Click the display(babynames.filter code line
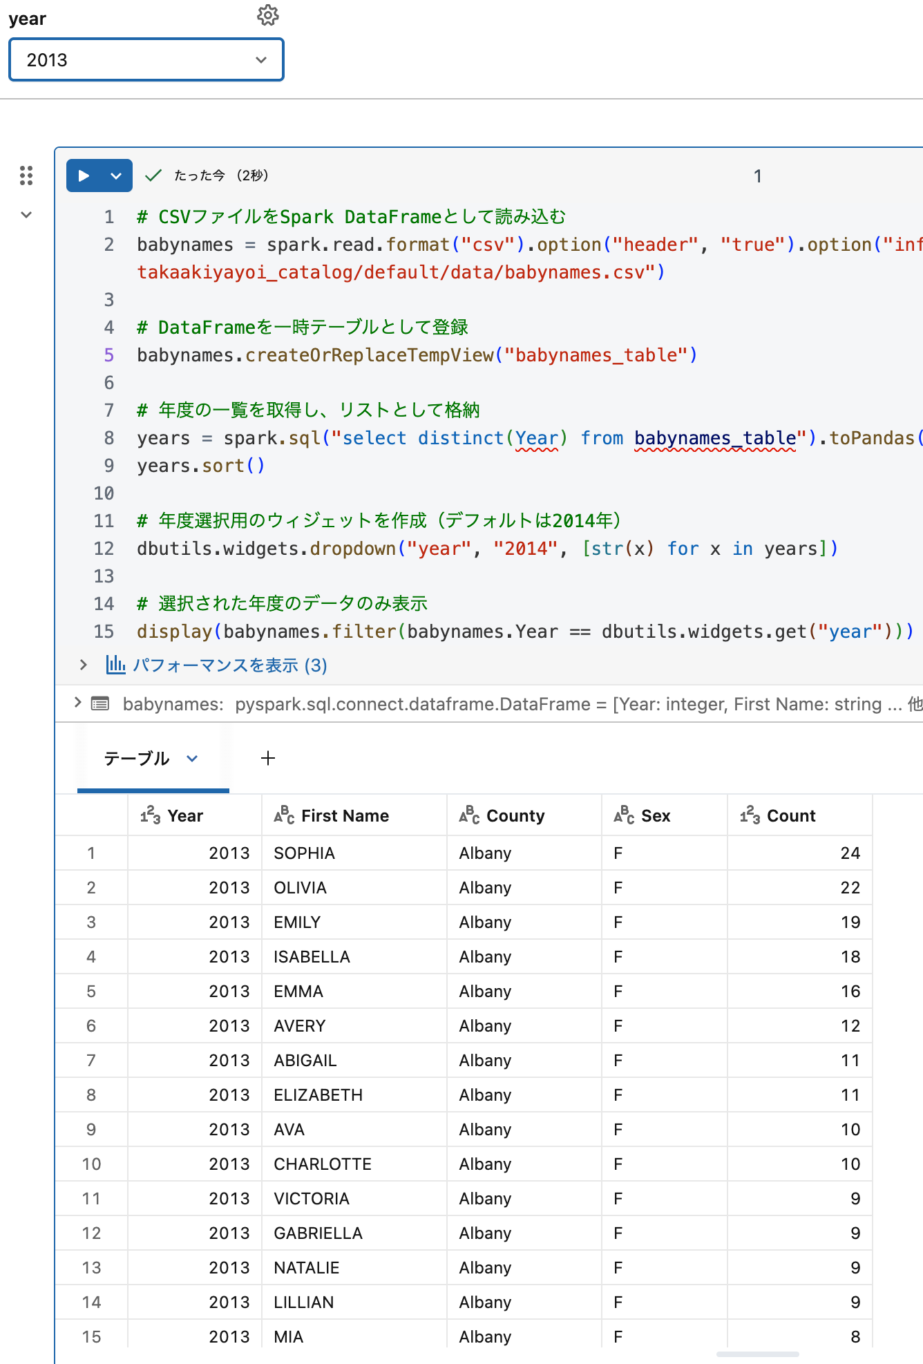The height and width of the screenshot is (1364, 923). (525, 632)
